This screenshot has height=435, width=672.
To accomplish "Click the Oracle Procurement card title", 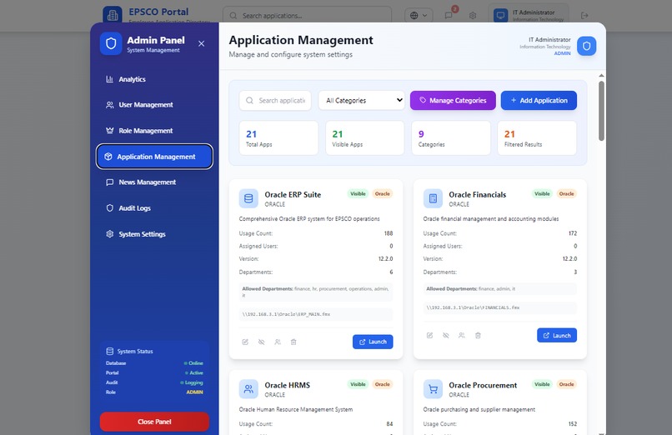I will click(483, 385).
